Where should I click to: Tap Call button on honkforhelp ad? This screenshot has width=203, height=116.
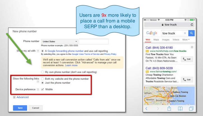click(187, 59)
